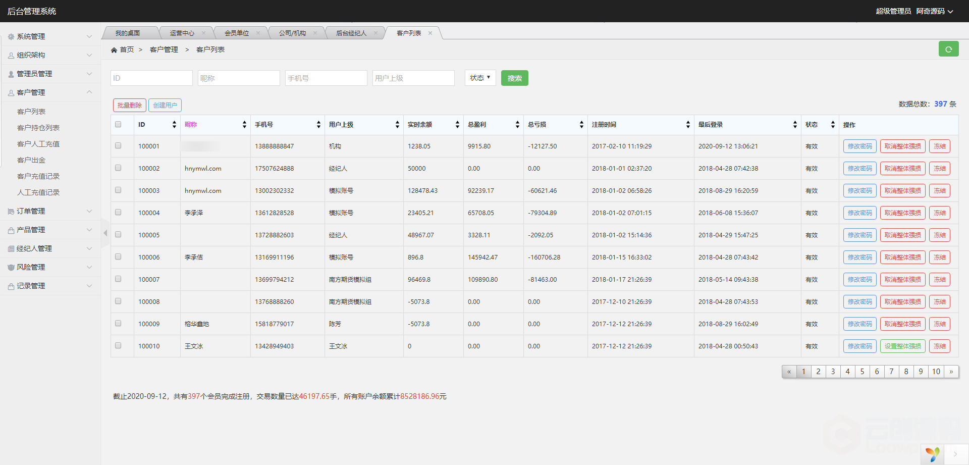The width and height of the screenshot is (969, 465).
Task: Sort table by 手机号 column arrows
Action: coord(318,125)
